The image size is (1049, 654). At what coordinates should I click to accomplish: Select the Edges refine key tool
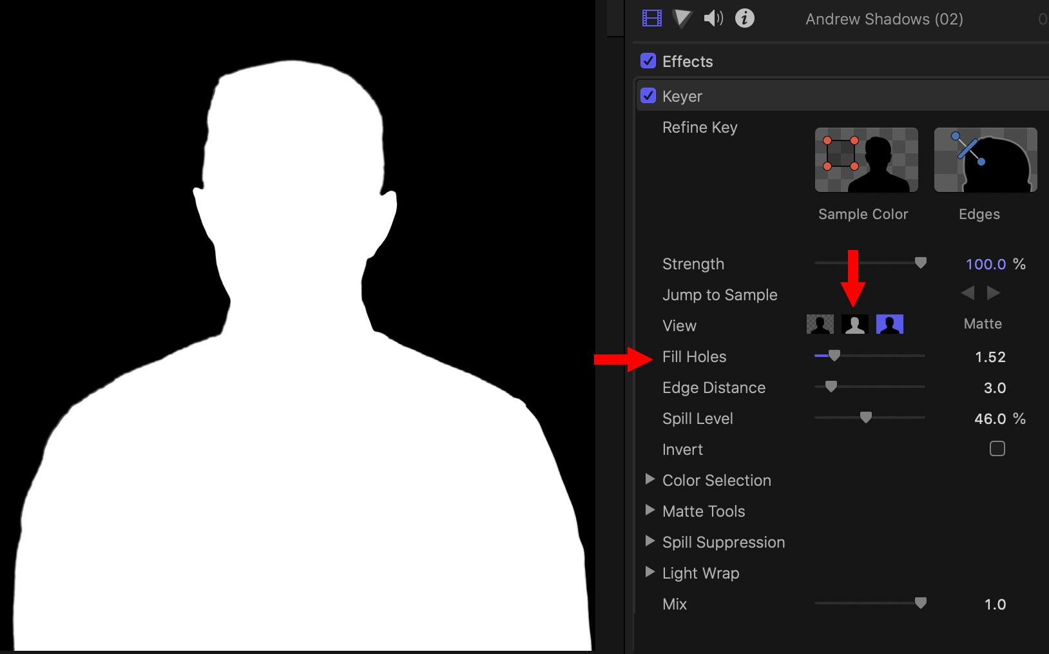coord(985,160)
